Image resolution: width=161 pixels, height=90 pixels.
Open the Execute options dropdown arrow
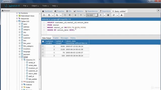[104, 15]
